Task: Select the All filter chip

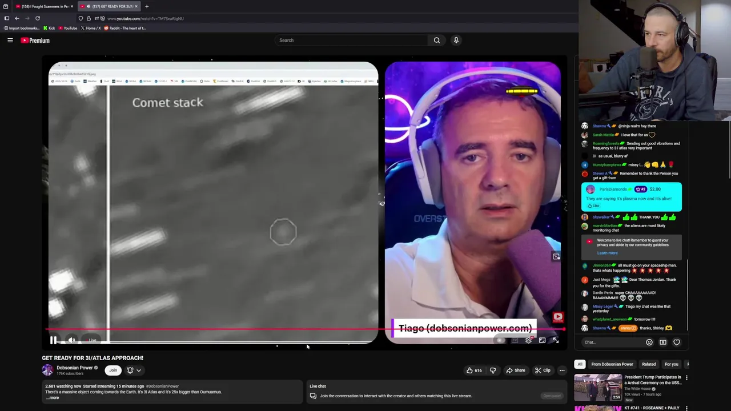Action: coord(580,364)
